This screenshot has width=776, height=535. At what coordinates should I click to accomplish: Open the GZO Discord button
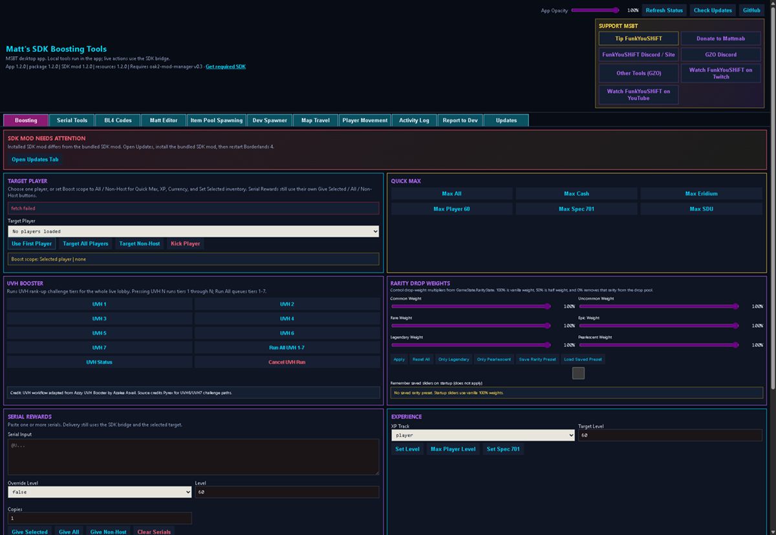click(720, 55)
